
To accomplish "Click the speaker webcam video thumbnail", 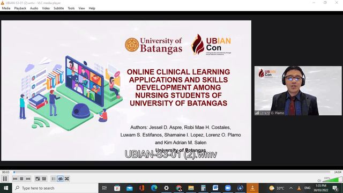I will point(298,91).
